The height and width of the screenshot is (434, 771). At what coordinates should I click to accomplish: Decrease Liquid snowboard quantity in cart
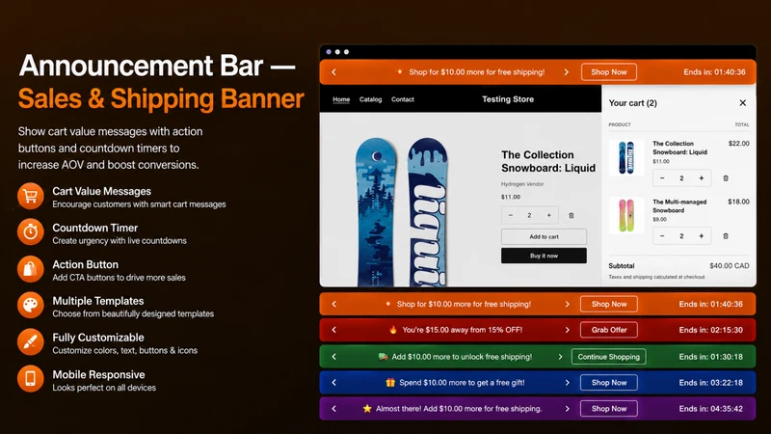pyautogui.click(x=662, y=178)
